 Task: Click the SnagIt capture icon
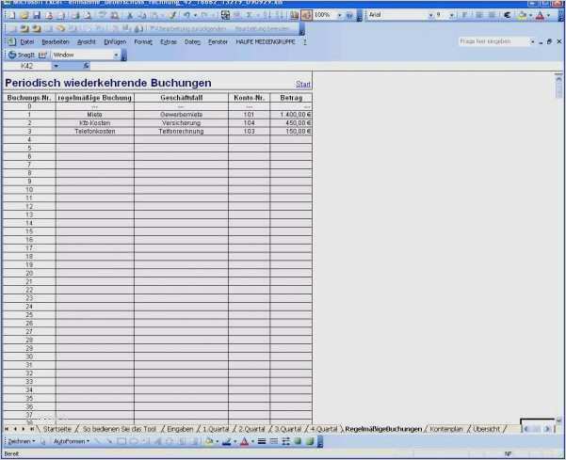12,55
